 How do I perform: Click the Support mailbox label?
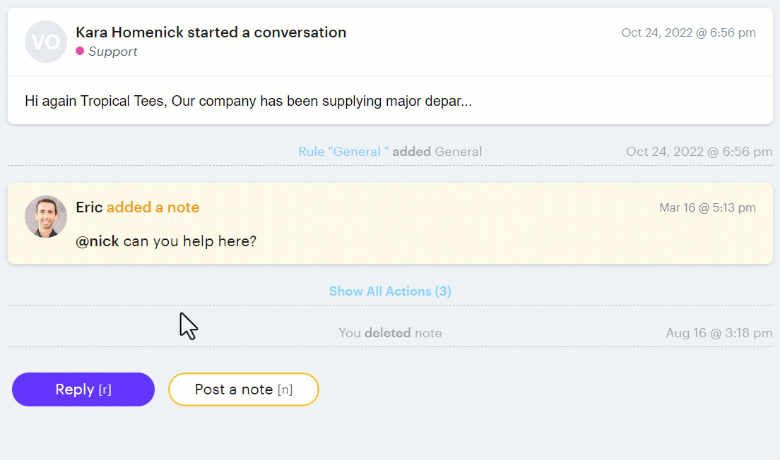[x=113, y=52]
